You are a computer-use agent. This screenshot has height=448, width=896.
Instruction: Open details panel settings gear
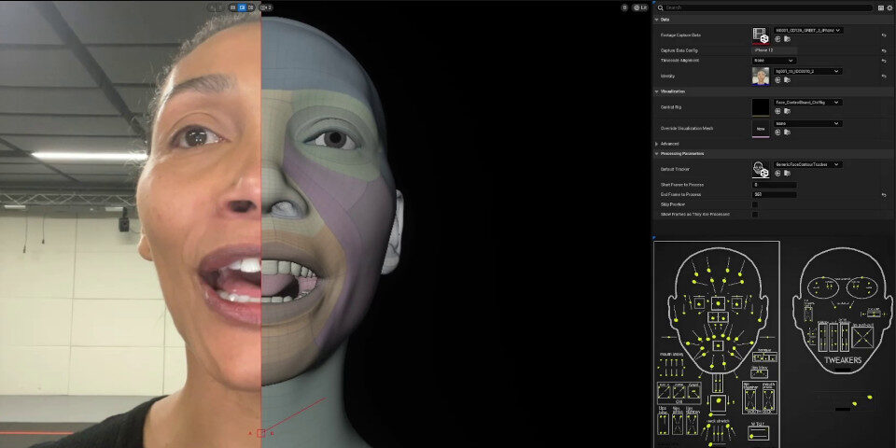click(889, 7)
